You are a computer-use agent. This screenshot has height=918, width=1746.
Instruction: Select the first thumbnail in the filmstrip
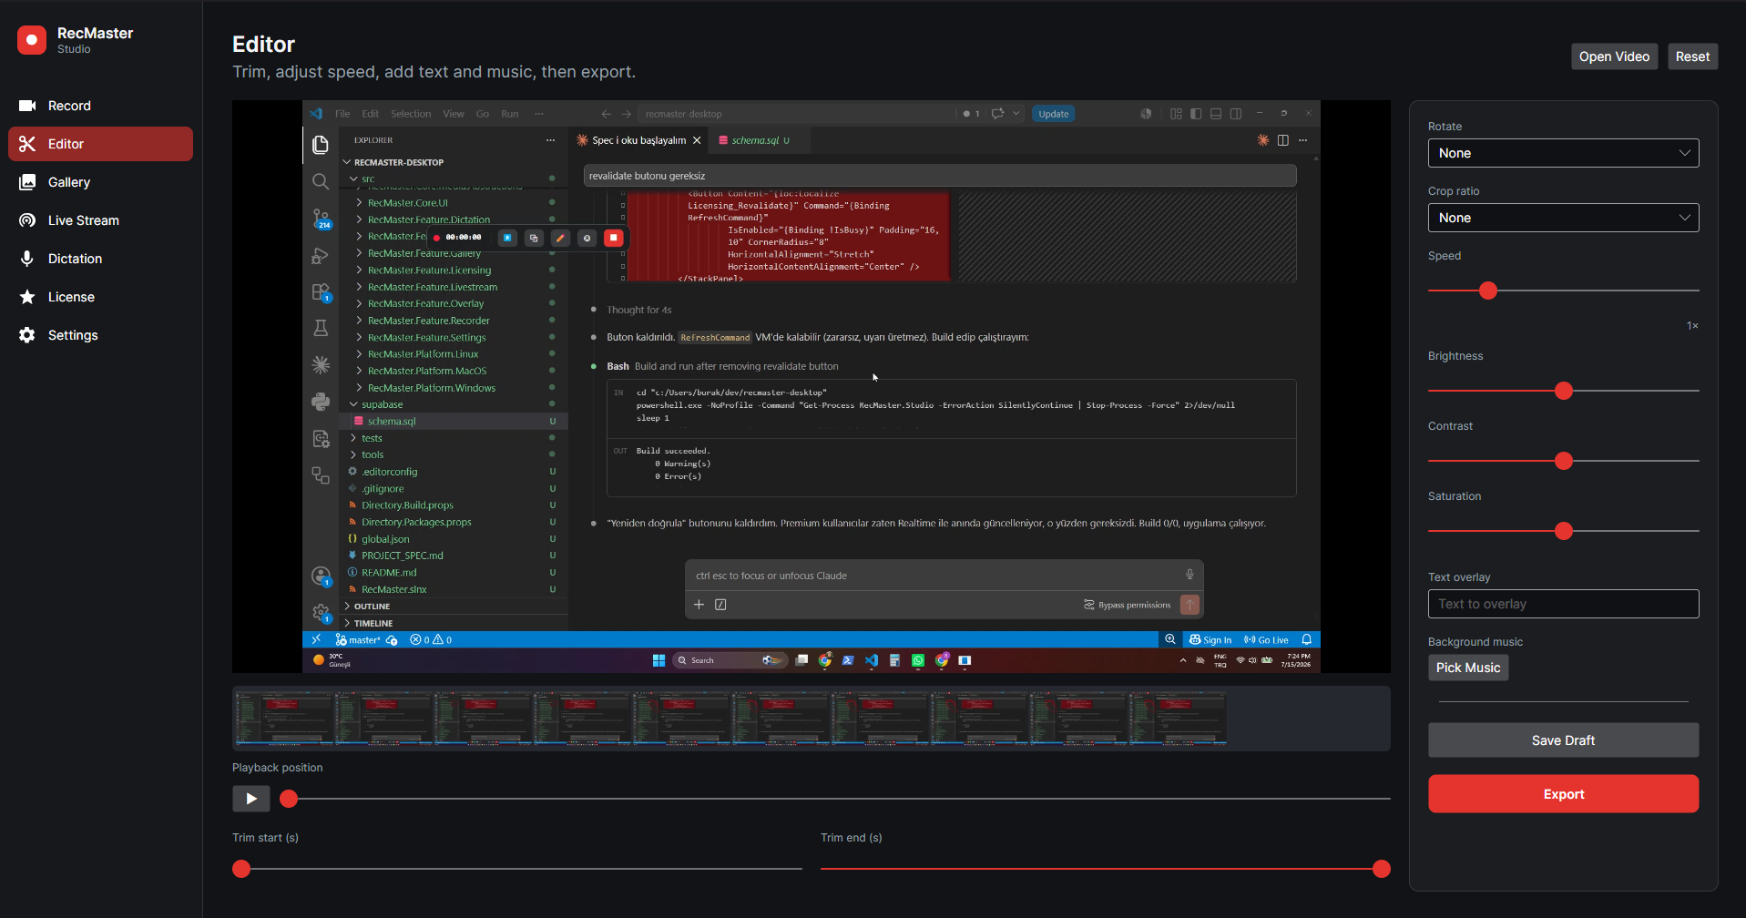pos(283,719)
